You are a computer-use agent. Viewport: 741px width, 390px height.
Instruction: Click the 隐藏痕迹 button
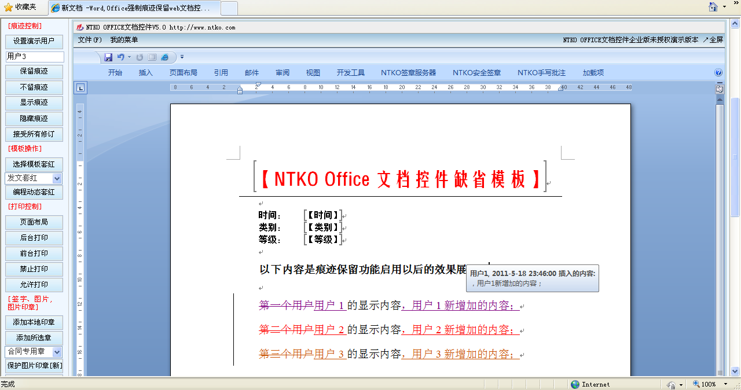coord(34,119)
